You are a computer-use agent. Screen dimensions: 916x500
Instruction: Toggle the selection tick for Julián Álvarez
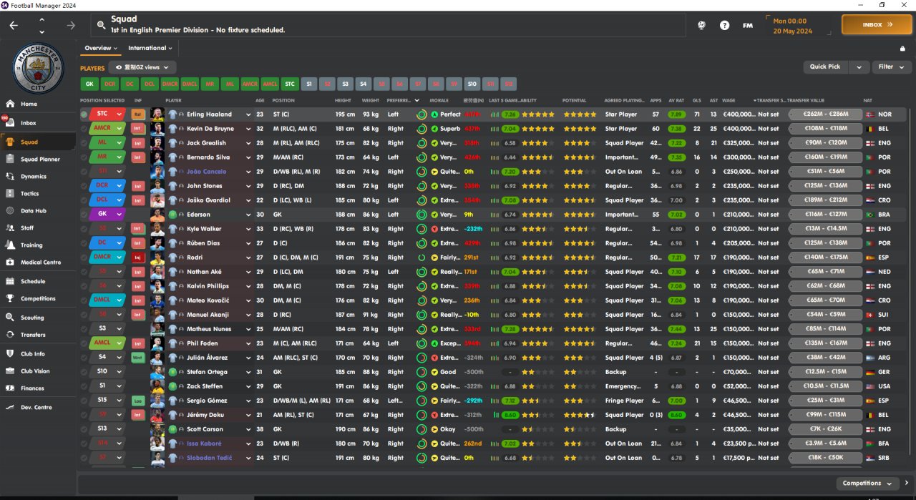[84, 358]
